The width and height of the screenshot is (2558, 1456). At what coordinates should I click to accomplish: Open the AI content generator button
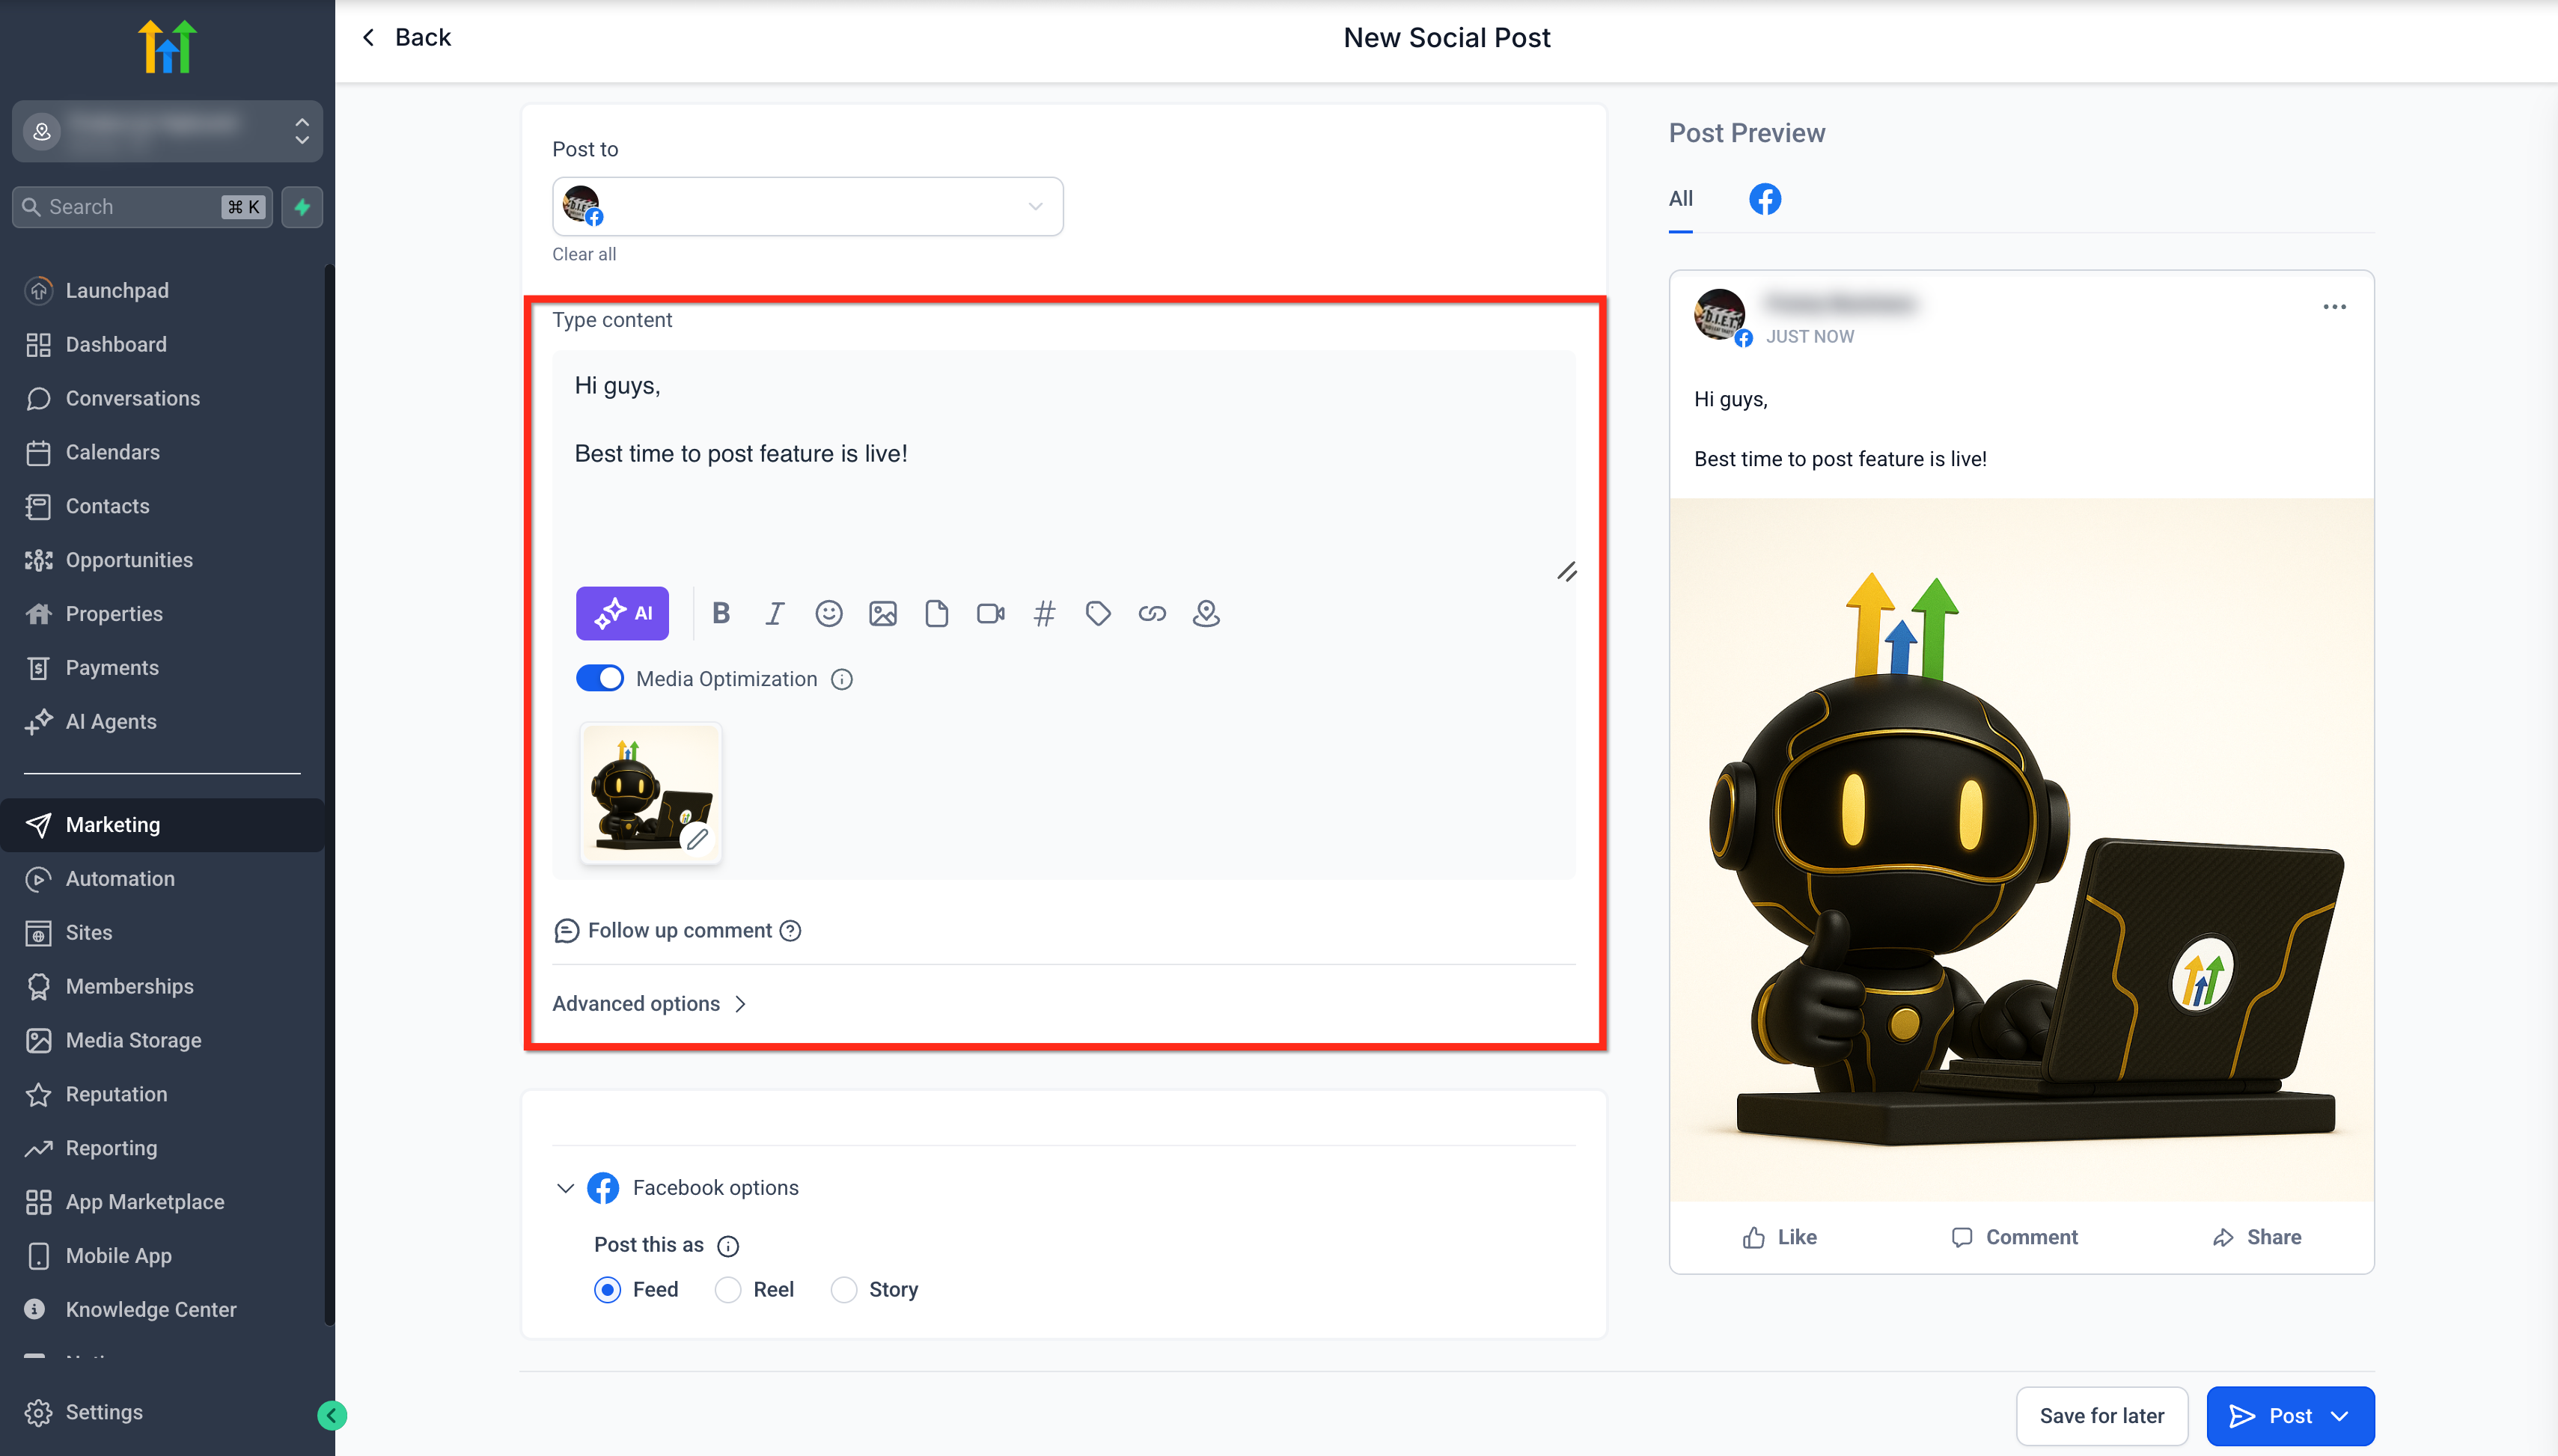[622, 613]
